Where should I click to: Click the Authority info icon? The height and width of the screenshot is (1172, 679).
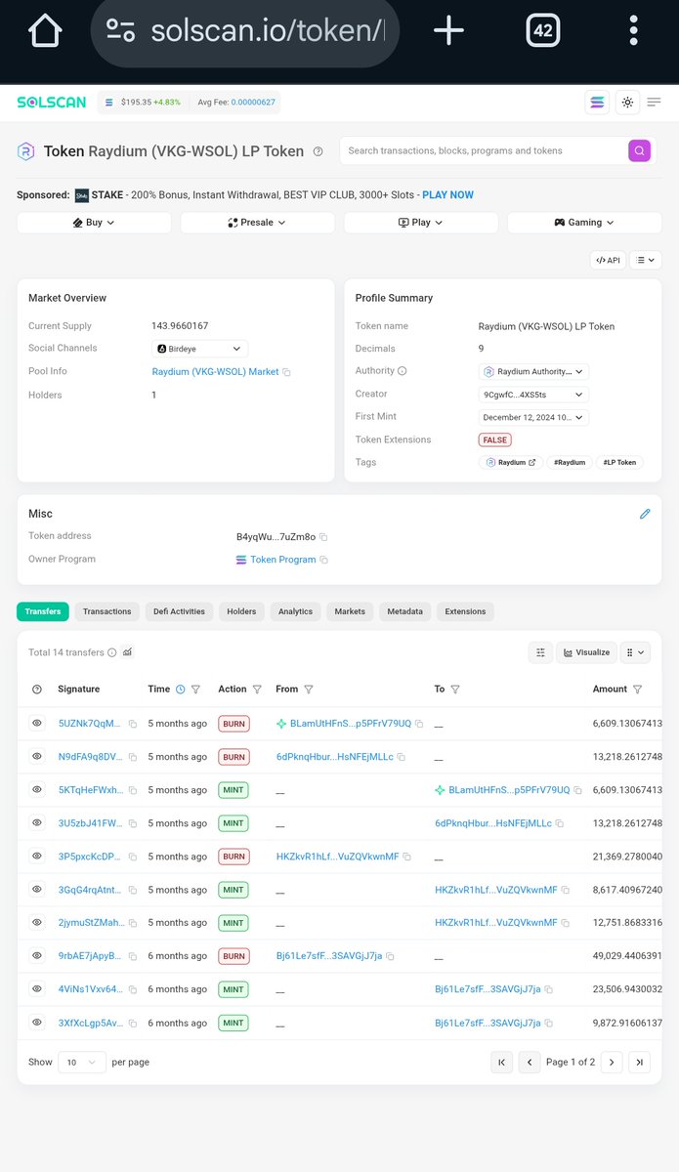coord(403,371)
